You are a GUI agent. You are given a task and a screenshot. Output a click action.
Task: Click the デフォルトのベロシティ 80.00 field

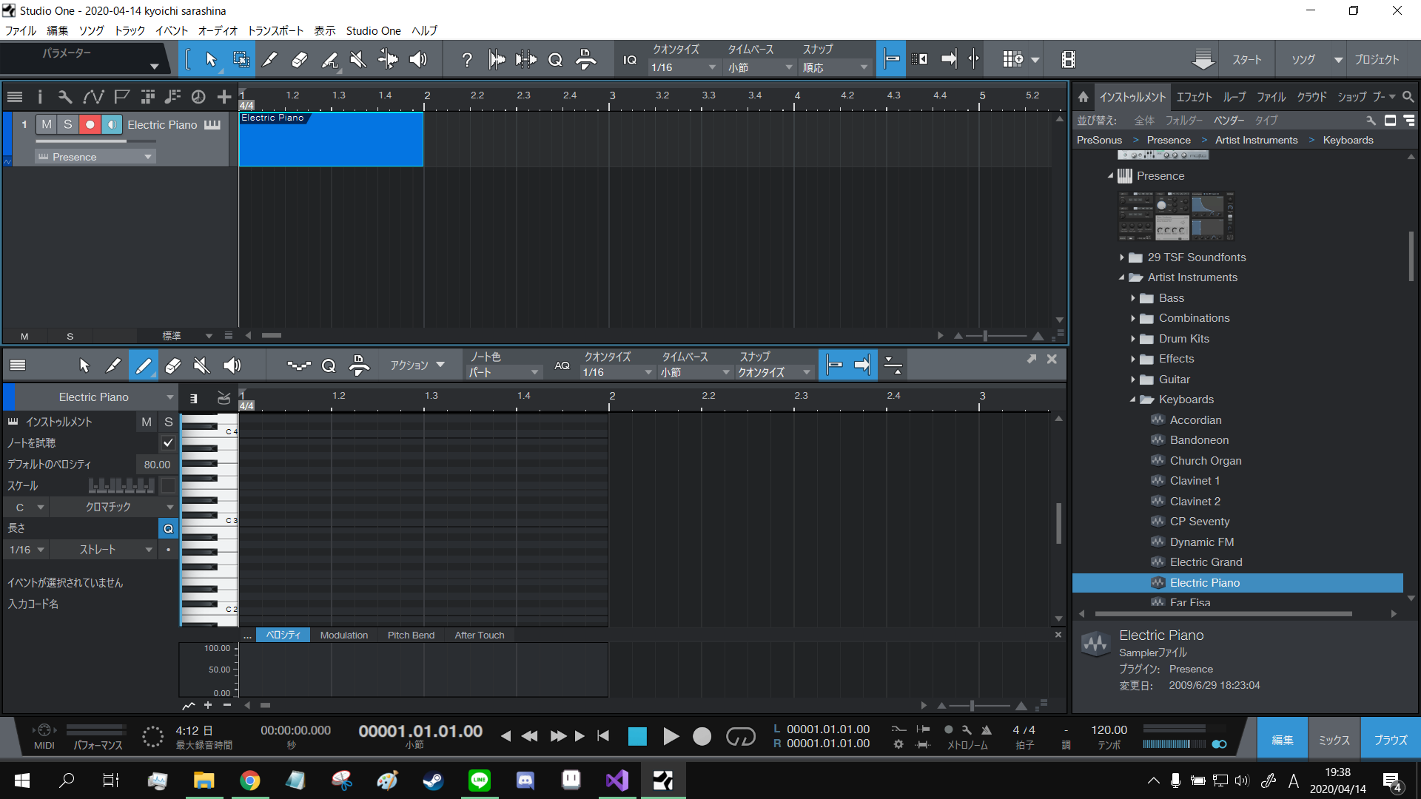coord(157,465)
